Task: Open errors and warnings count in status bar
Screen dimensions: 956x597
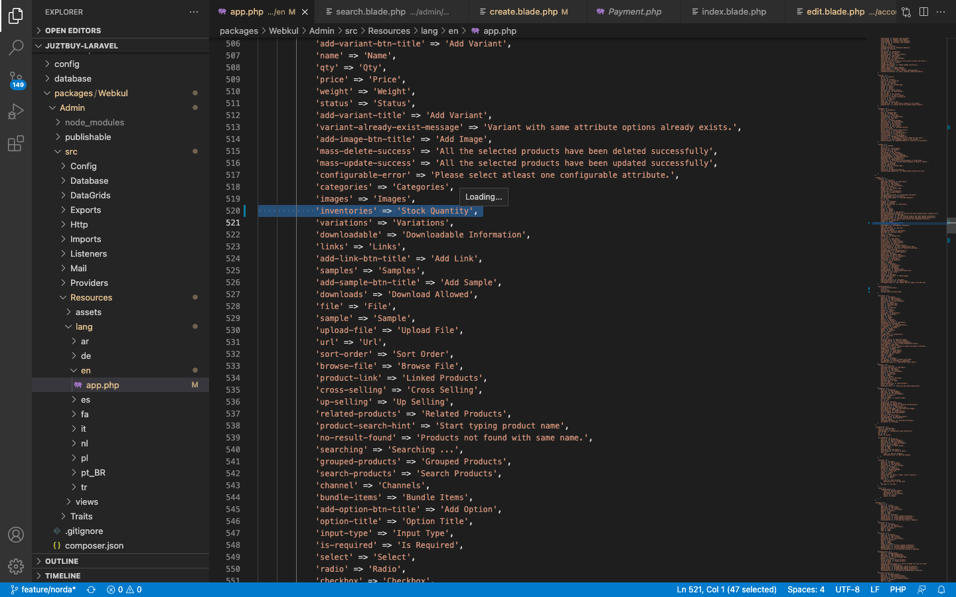Action: [x=124, y=590]
